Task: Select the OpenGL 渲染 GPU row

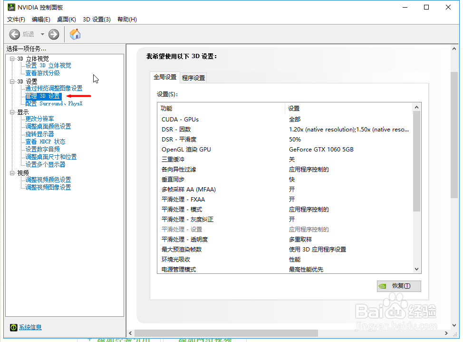Action: tap(285, 150)
